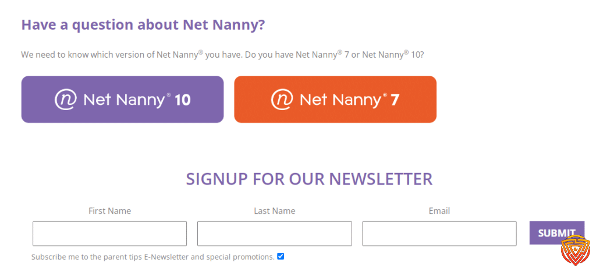Click the circled n logo on the purple button
Screen dimensions: 596x272
[66, 99]
